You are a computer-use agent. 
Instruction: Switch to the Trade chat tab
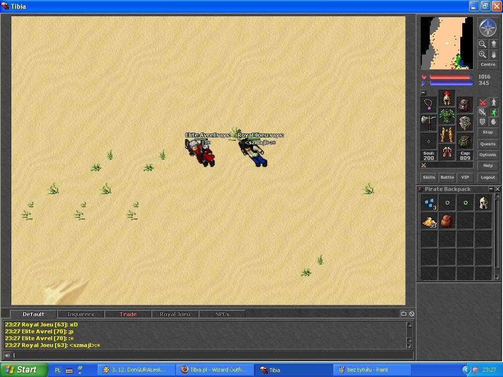[128, 314]
